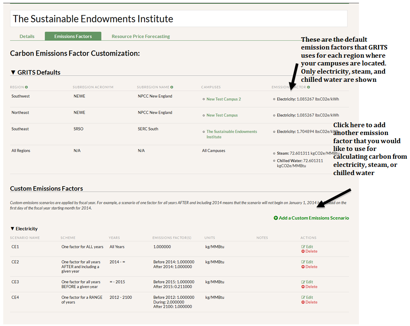Delete the CE3 scenario
Image resolution: width=410 pixels, height=326 pixels.
pyautogui.click(x=309, y=287)
